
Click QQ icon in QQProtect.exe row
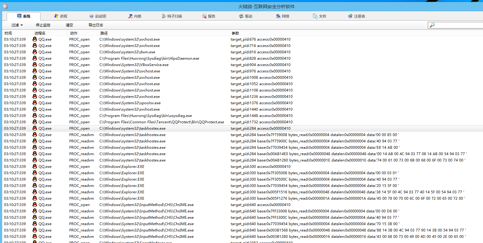tap(35, 122)
